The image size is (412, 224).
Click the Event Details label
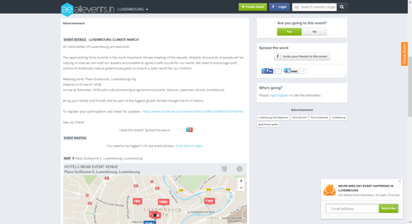(x=75, y=39)
